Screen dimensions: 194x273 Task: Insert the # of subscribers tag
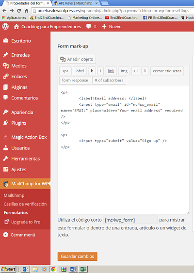[109, 80]
